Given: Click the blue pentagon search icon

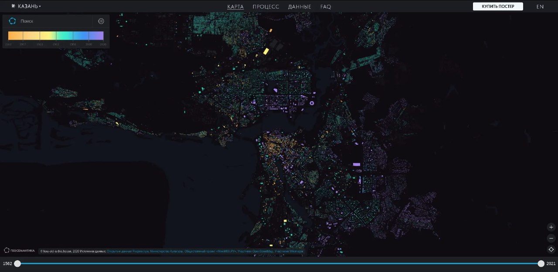Looking at the screenshot, I should pos(13,21).
